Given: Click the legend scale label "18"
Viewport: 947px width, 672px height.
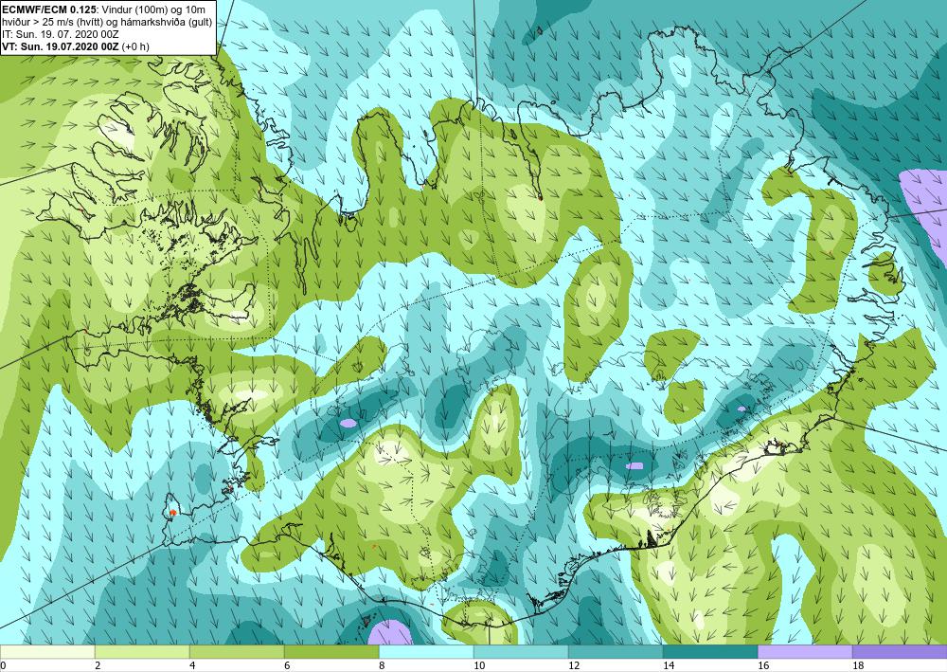Looking at the screenshot, I should 858,666.
